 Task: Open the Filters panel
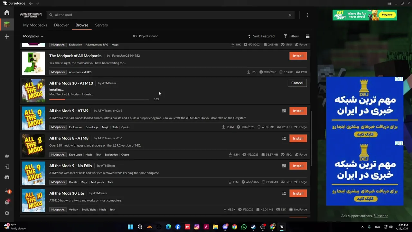[x=291, y=36]
